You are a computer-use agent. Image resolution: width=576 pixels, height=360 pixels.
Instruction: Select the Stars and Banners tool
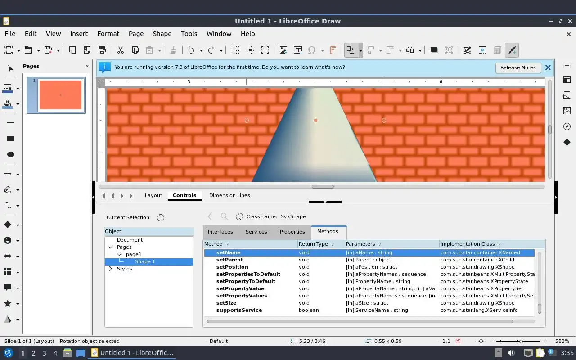(8, 304)
